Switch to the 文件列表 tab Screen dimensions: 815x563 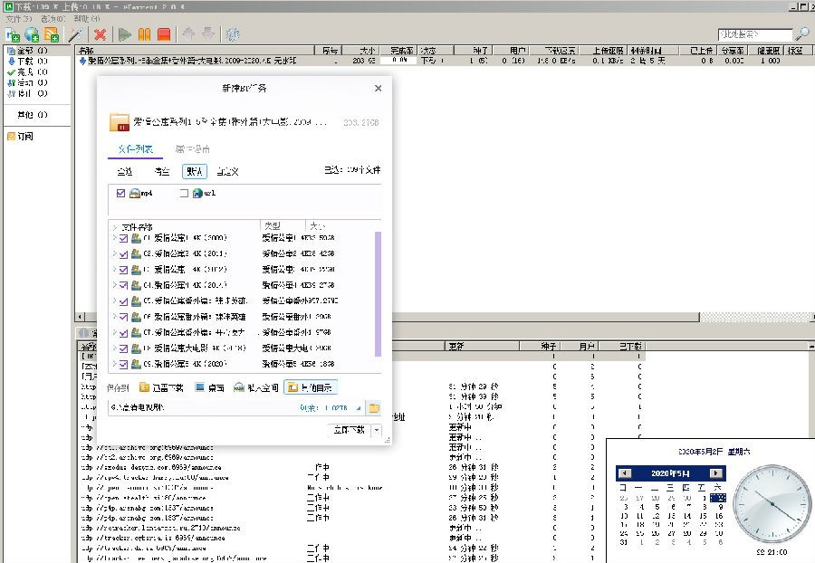(x=135, y=149)
